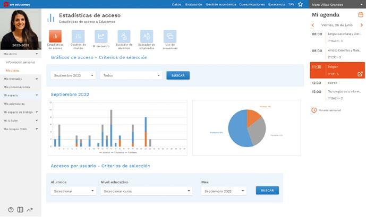The image size is (366, 223).
Task: Open the calendar icon beside Mi agenda
Action: [361, 15]
